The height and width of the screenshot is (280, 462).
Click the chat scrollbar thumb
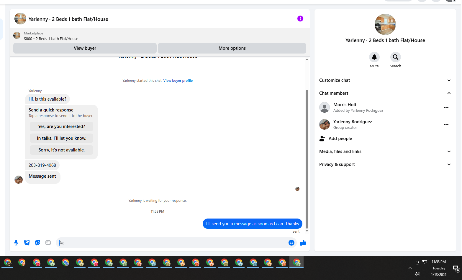pos(307,159)
